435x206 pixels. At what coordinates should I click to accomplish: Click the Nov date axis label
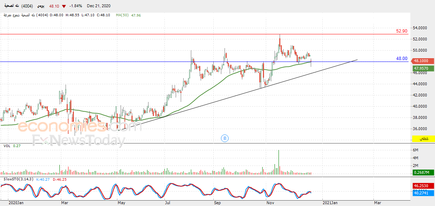270,203
